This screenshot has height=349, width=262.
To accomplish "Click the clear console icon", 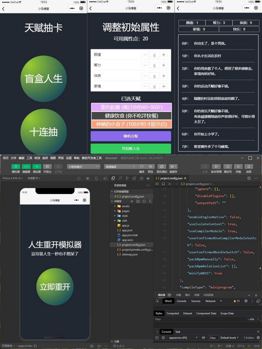I will pyautogui.click(x=163, y=338).
